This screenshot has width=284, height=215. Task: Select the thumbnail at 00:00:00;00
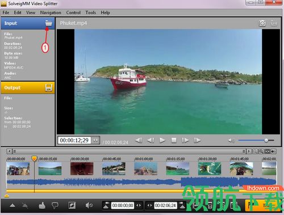[x=18, y=168]
